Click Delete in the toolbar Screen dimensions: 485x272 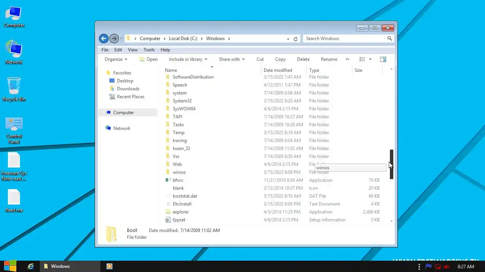point(303,59)
